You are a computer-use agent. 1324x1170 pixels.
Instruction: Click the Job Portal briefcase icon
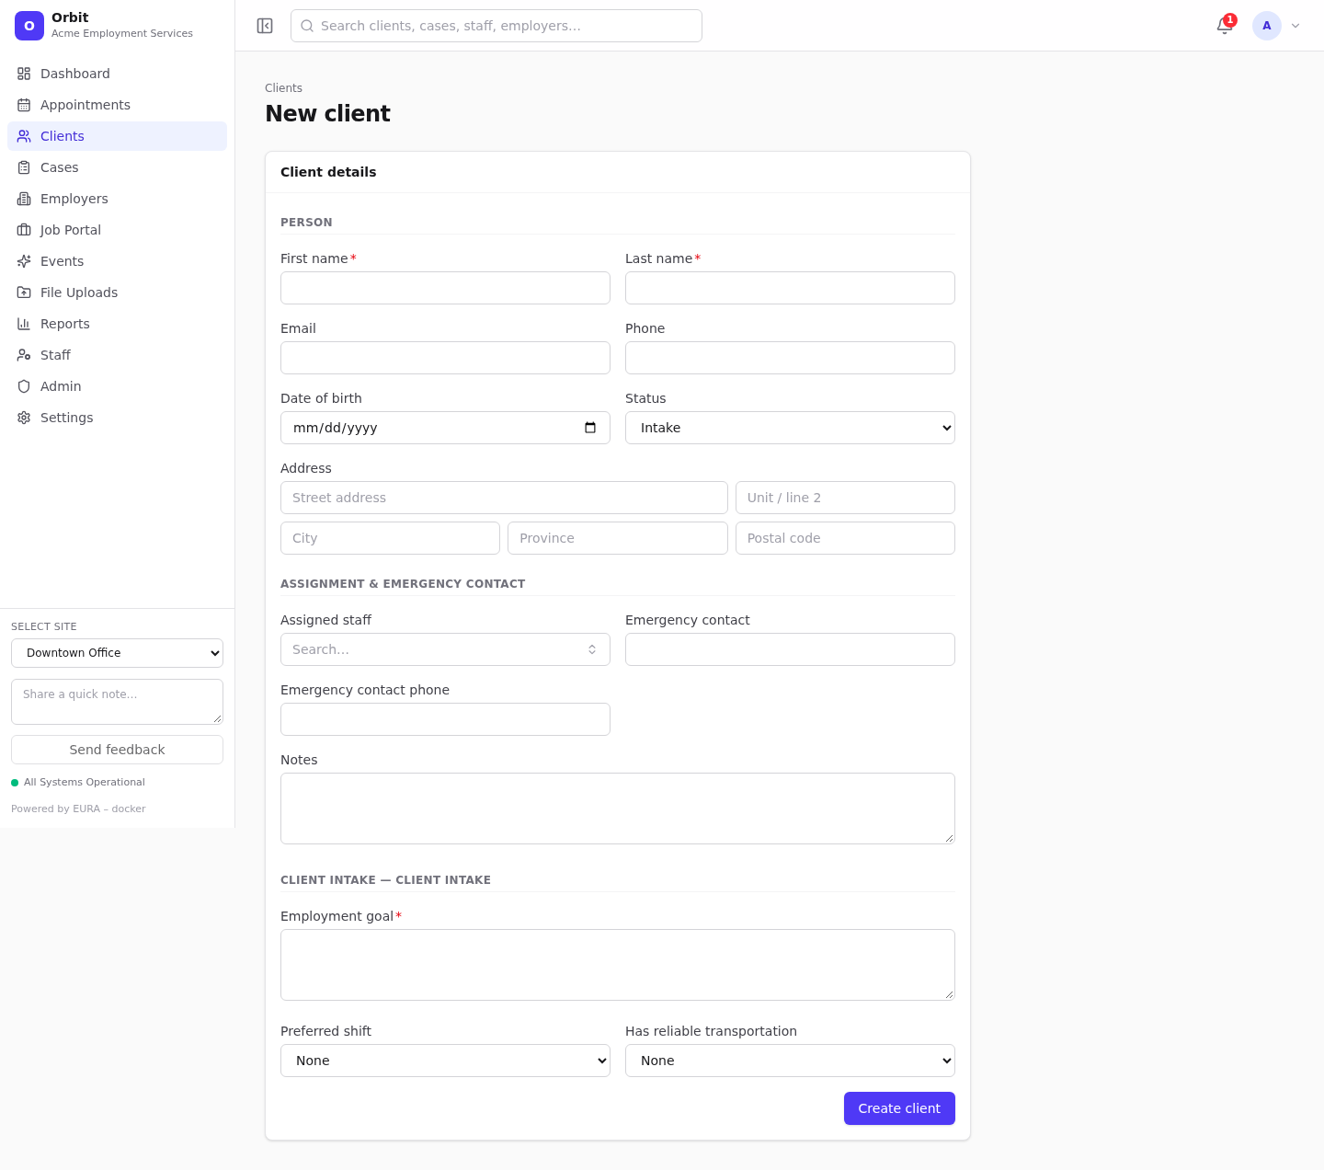(24, 230)
